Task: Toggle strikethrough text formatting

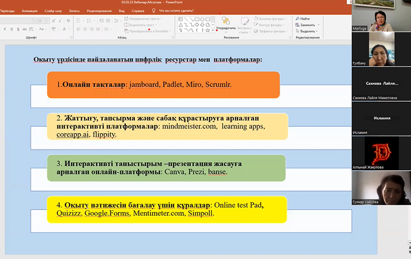Action: pyautogui.click(x=25, y=30)
